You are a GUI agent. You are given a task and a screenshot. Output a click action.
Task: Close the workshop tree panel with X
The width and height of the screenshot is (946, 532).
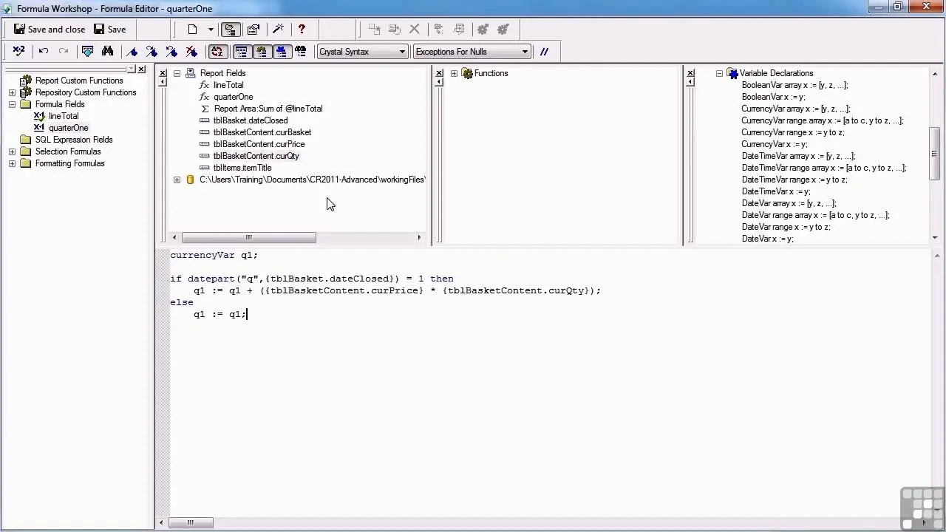coord(141,69)
